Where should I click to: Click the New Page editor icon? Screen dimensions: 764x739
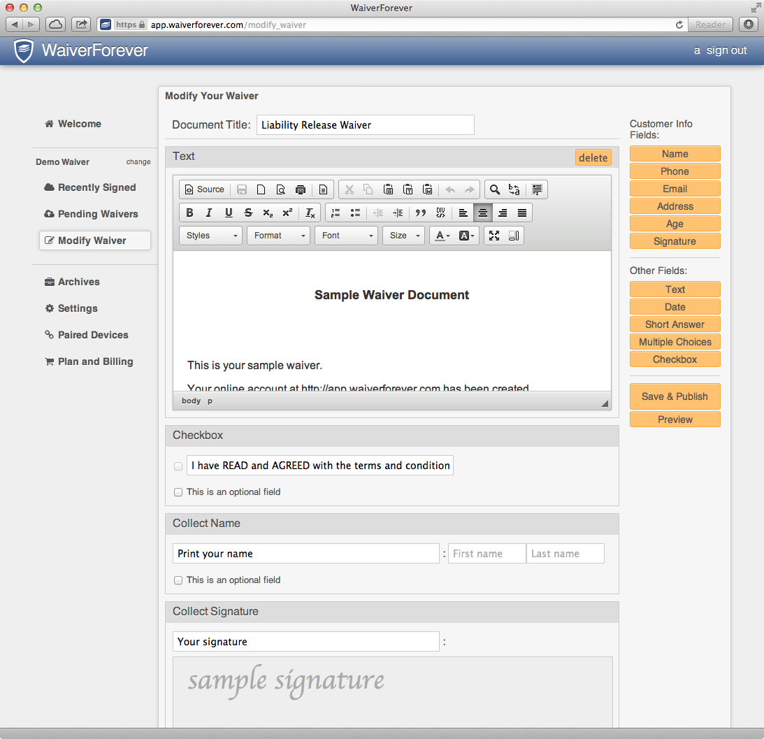[261, 189]
